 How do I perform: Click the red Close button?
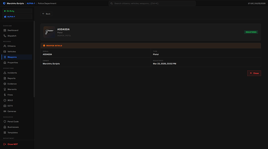pos(254,73)
